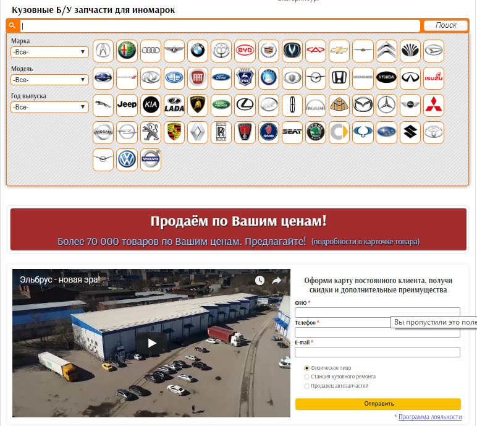Click the video share arrow icon

(277, 281)
